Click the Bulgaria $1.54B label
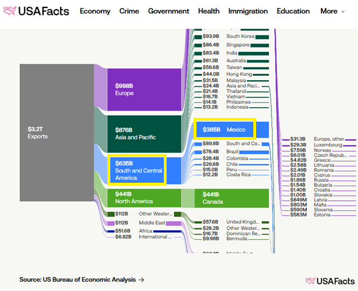 311,185
